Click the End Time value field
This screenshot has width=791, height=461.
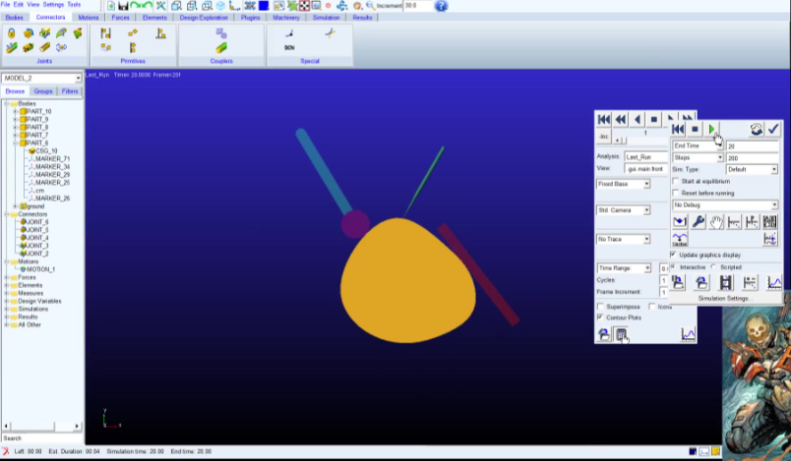[x=752, y=146]
